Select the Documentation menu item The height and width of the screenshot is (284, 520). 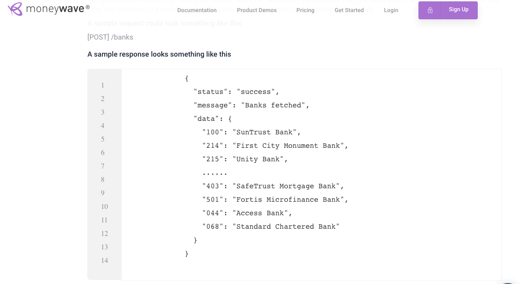coord(197,10)
